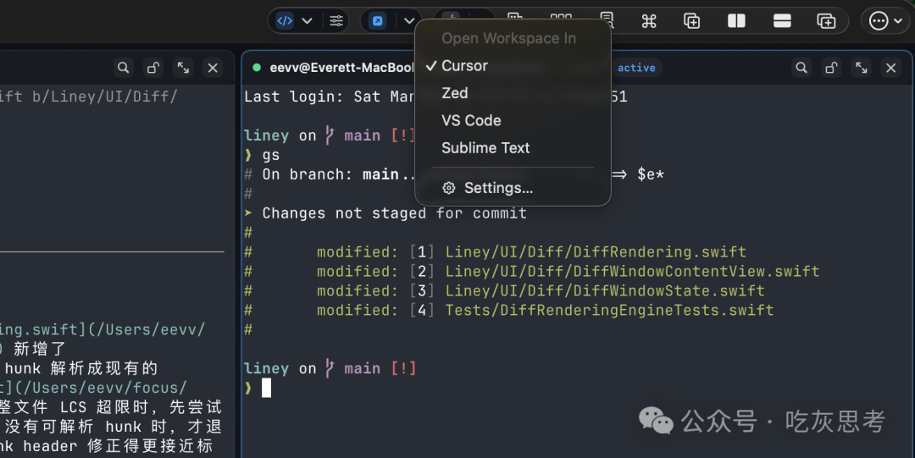The width and height of the screenshot is (915, 458).
Task: Choose VS Code from the workspace menu
Action: pos(471,120)
